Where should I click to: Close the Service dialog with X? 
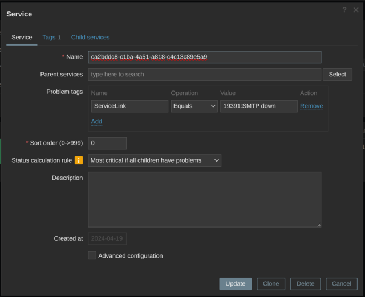pyautogui.click(x=356, y=10)
